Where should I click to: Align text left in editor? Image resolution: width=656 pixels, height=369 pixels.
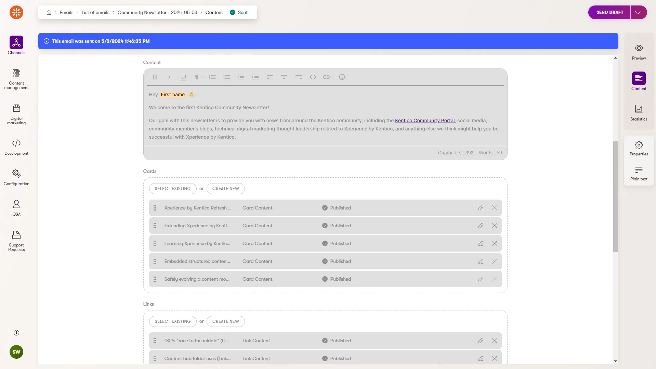270,77
